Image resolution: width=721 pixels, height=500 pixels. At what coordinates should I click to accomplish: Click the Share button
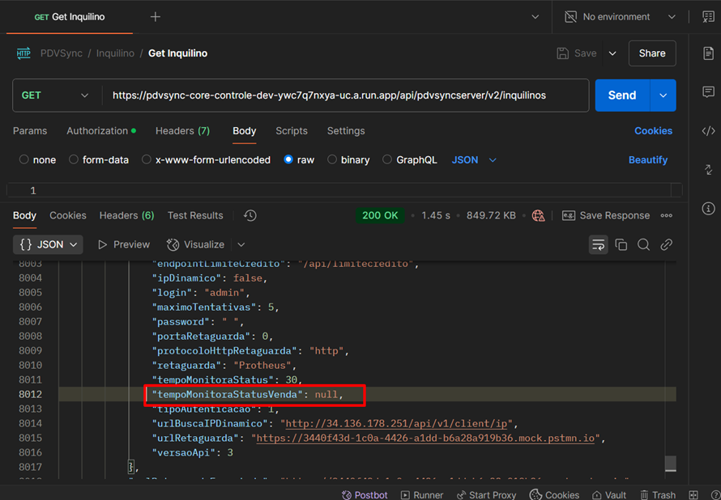[652, 53]
